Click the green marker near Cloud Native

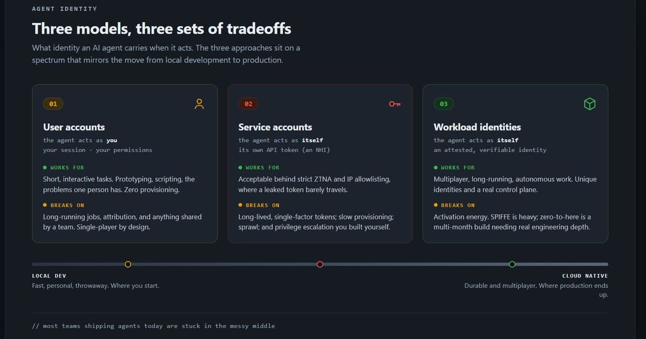point(512,264)
